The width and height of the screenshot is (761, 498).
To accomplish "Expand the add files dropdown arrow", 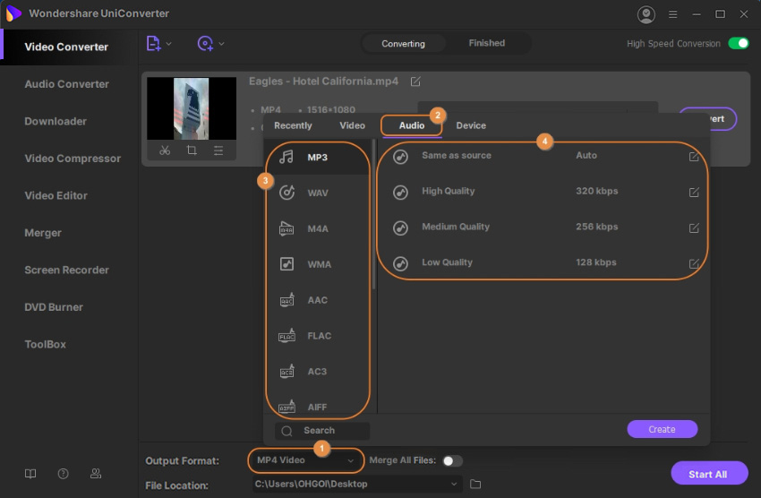I will [x=169, y=43].
